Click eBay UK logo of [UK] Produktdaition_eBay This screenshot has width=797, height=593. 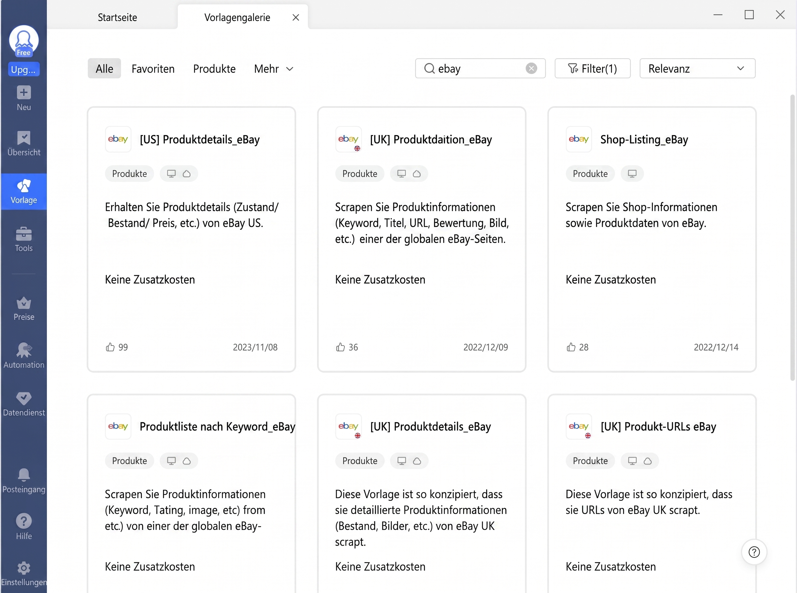click(x=348, y=139)
